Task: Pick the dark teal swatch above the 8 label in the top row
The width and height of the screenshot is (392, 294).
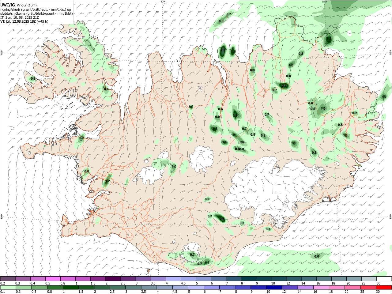Action: point(248,279)
